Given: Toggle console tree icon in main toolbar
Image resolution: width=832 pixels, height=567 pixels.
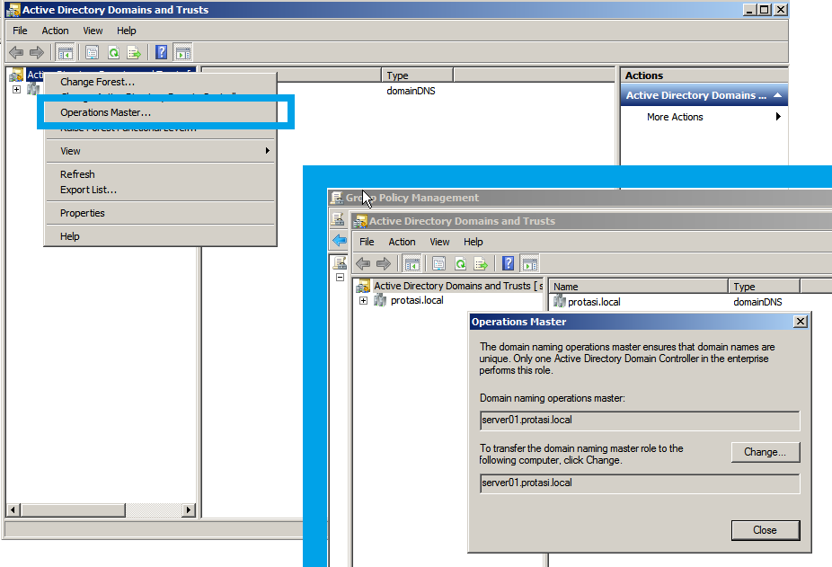Looking at the screenshot, I should 66,52.
